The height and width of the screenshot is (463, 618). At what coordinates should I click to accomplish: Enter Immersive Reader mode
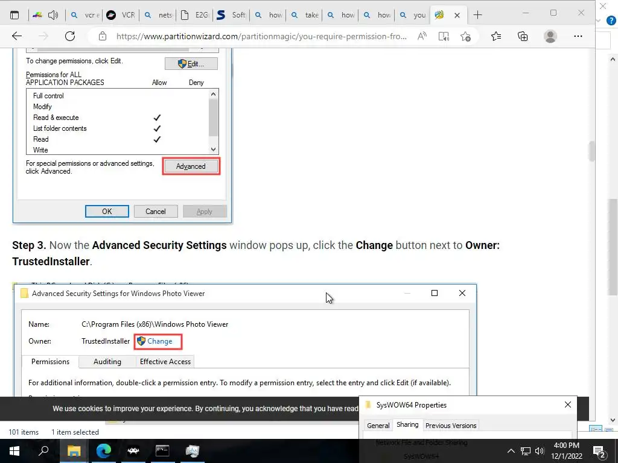tap(444, 36)
